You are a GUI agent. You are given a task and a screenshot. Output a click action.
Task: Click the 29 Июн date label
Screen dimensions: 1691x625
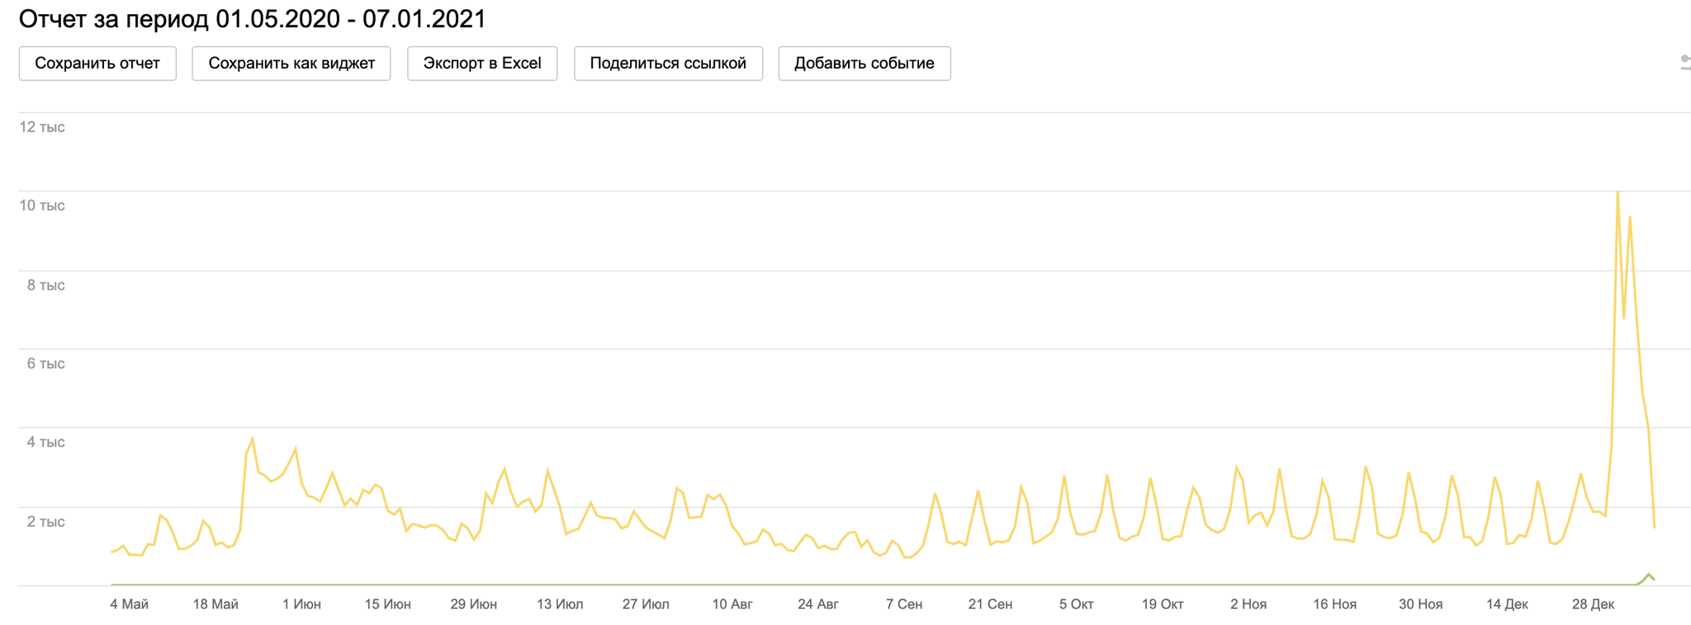click(x=473, y=604)
